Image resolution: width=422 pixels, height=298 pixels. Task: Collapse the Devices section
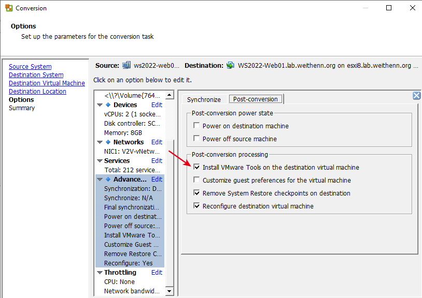pyautogui.click(x=100, y=105)
